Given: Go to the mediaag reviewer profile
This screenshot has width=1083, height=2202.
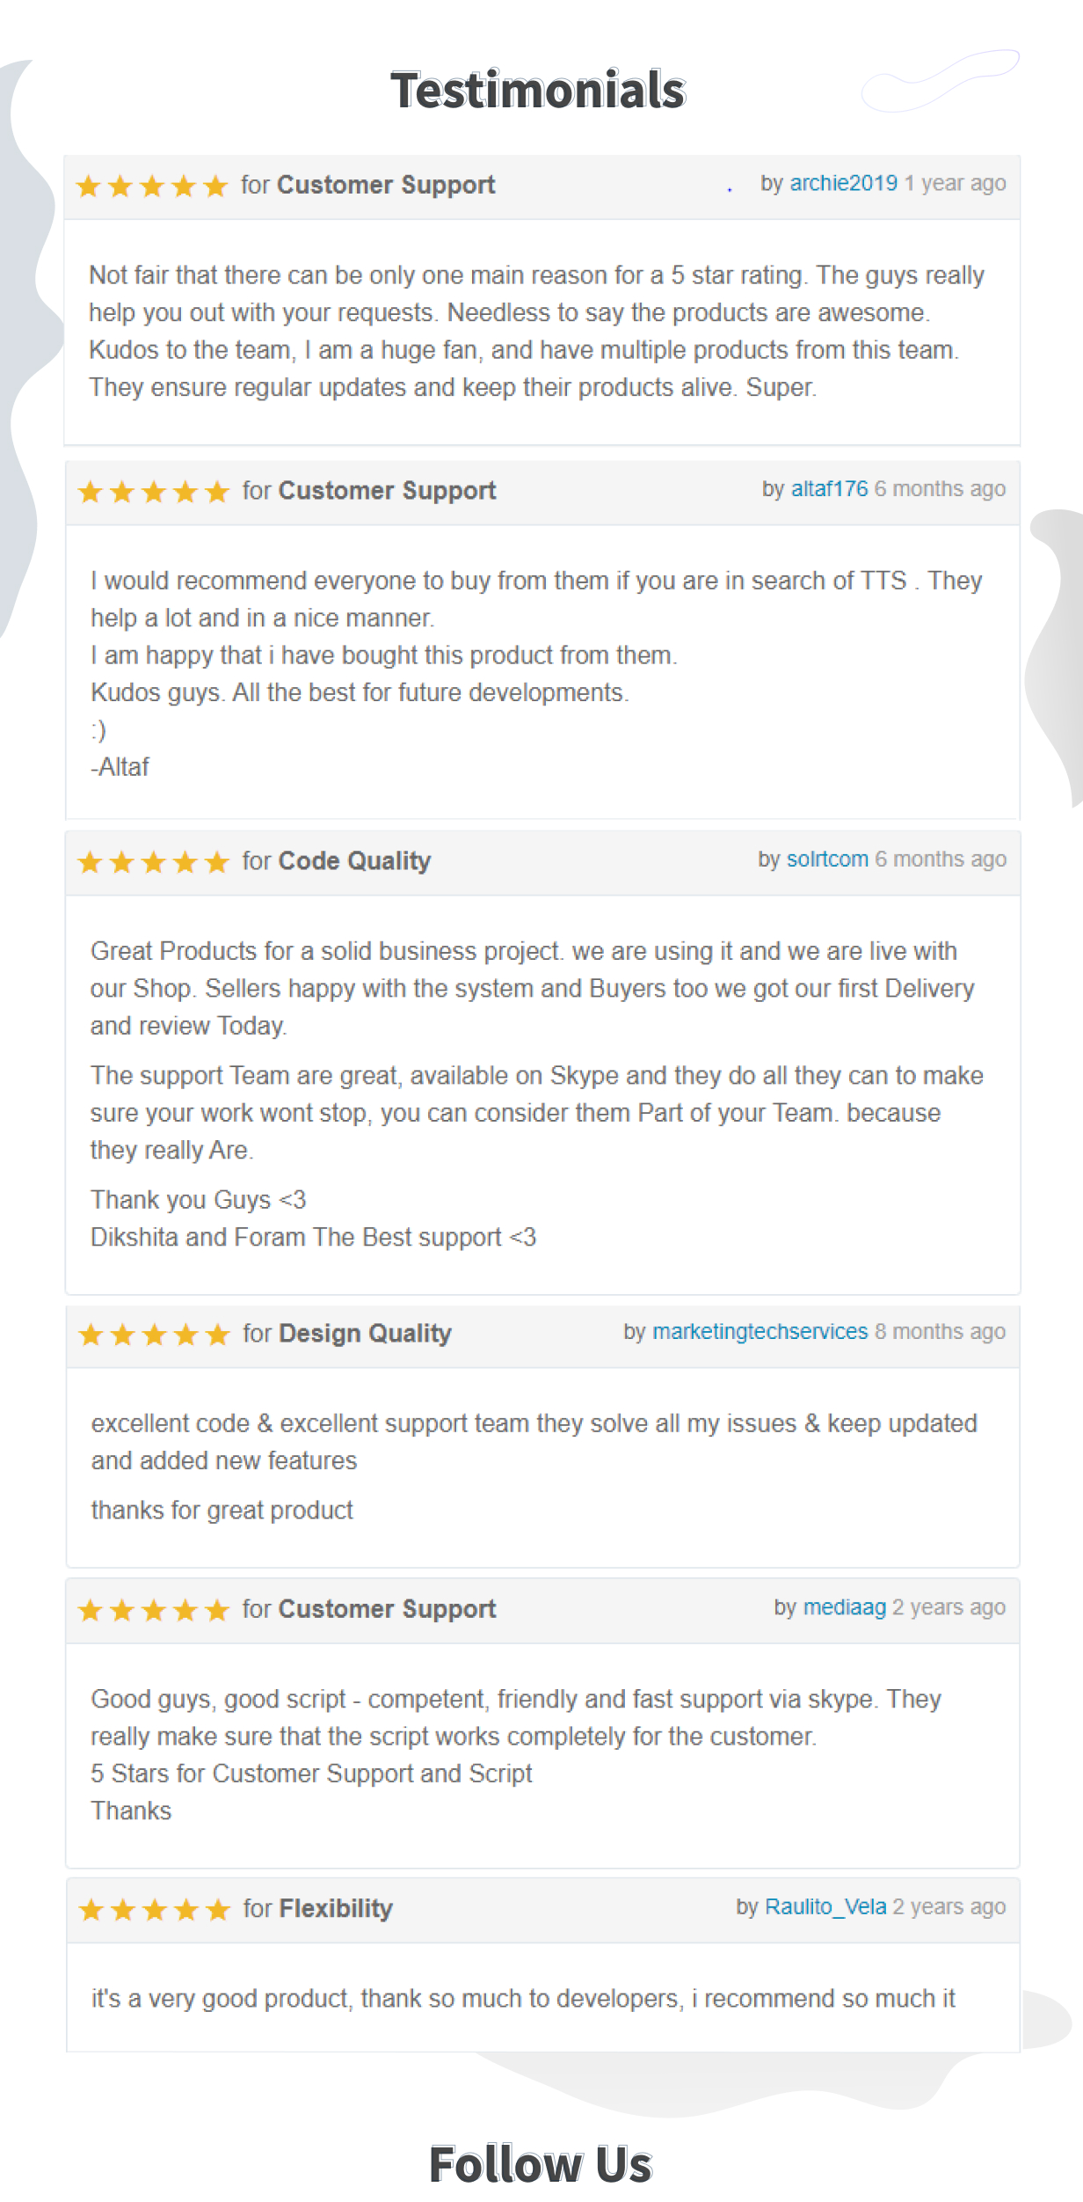Looking at the screenshot, I should pos(844,1607).
